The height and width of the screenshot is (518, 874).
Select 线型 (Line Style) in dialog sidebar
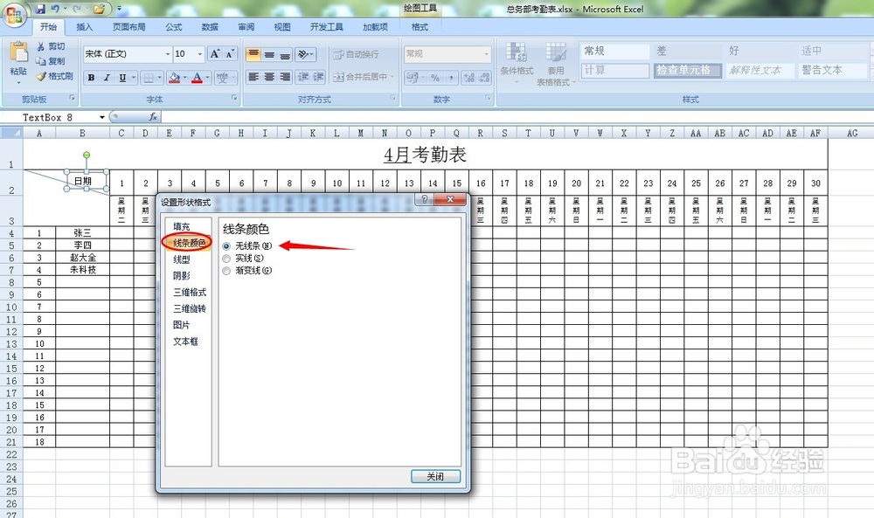click(x=182, y=259)
